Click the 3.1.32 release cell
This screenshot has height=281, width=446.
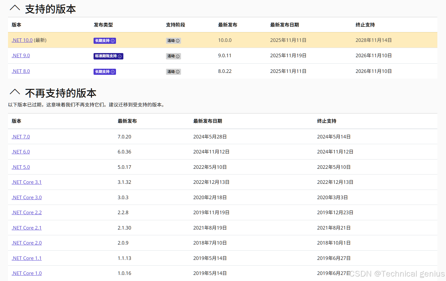point(124,182)
